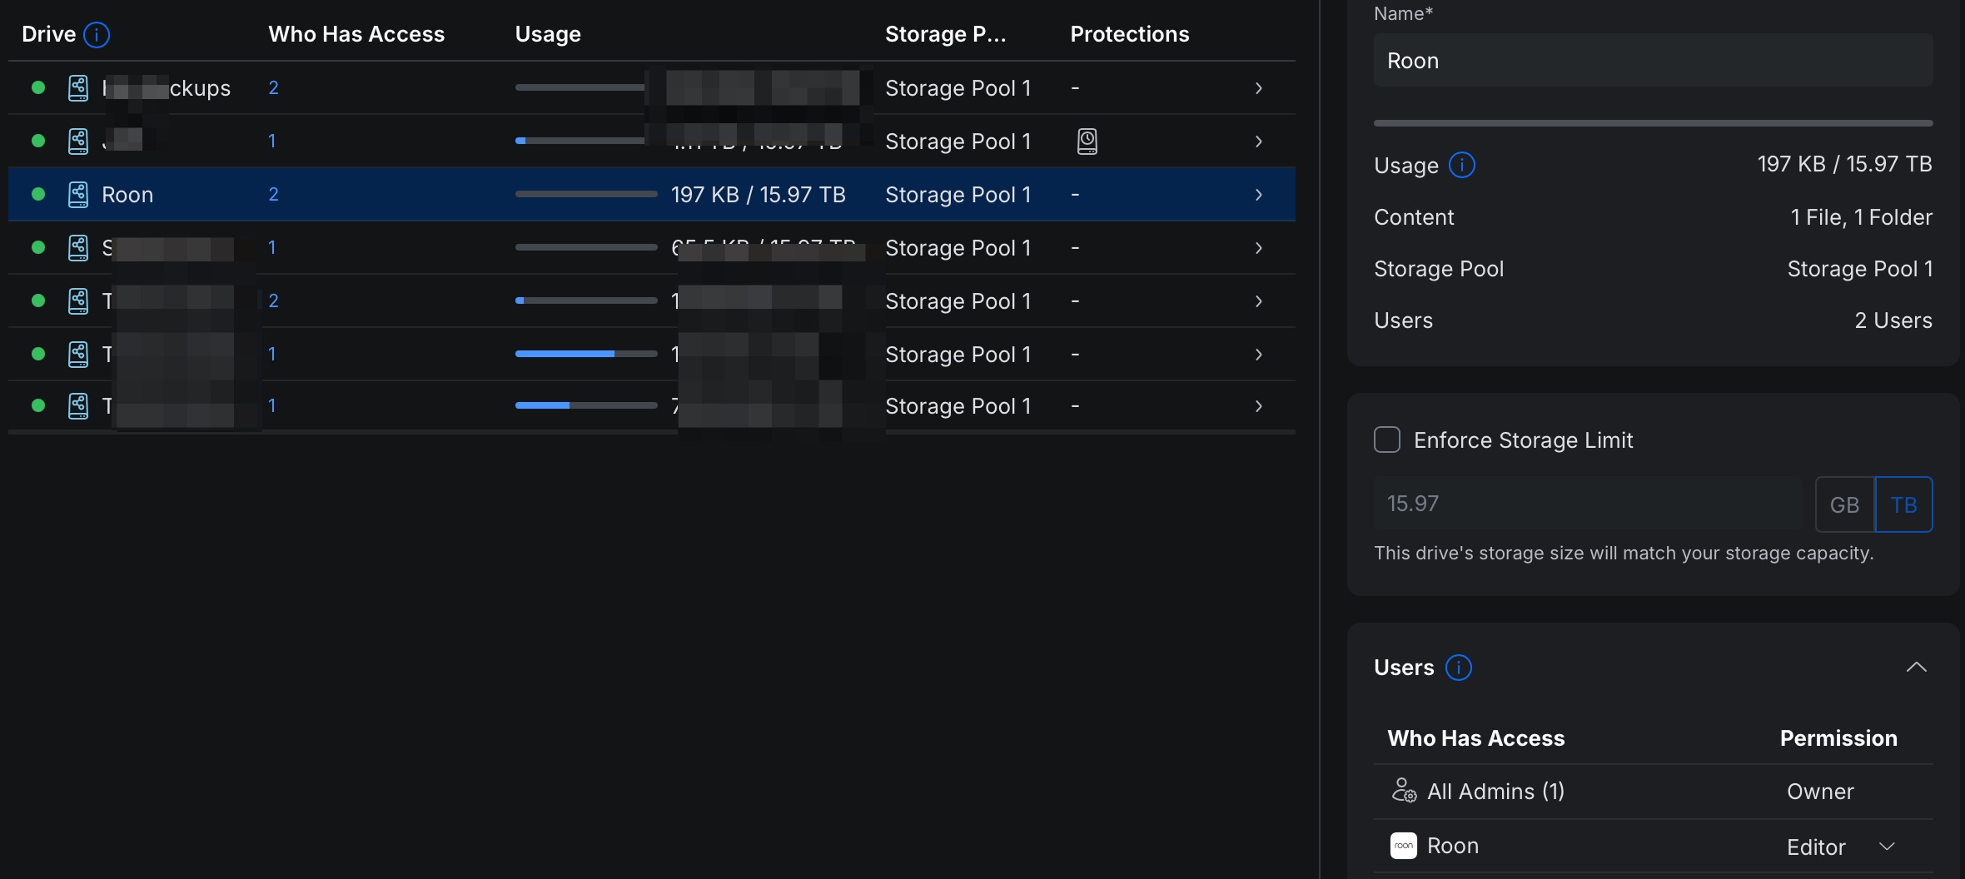Image resolution: width=1965 pixels, height=879 pixels.
Task: Select the GB unit toggle
Action: click(1844, 504)
